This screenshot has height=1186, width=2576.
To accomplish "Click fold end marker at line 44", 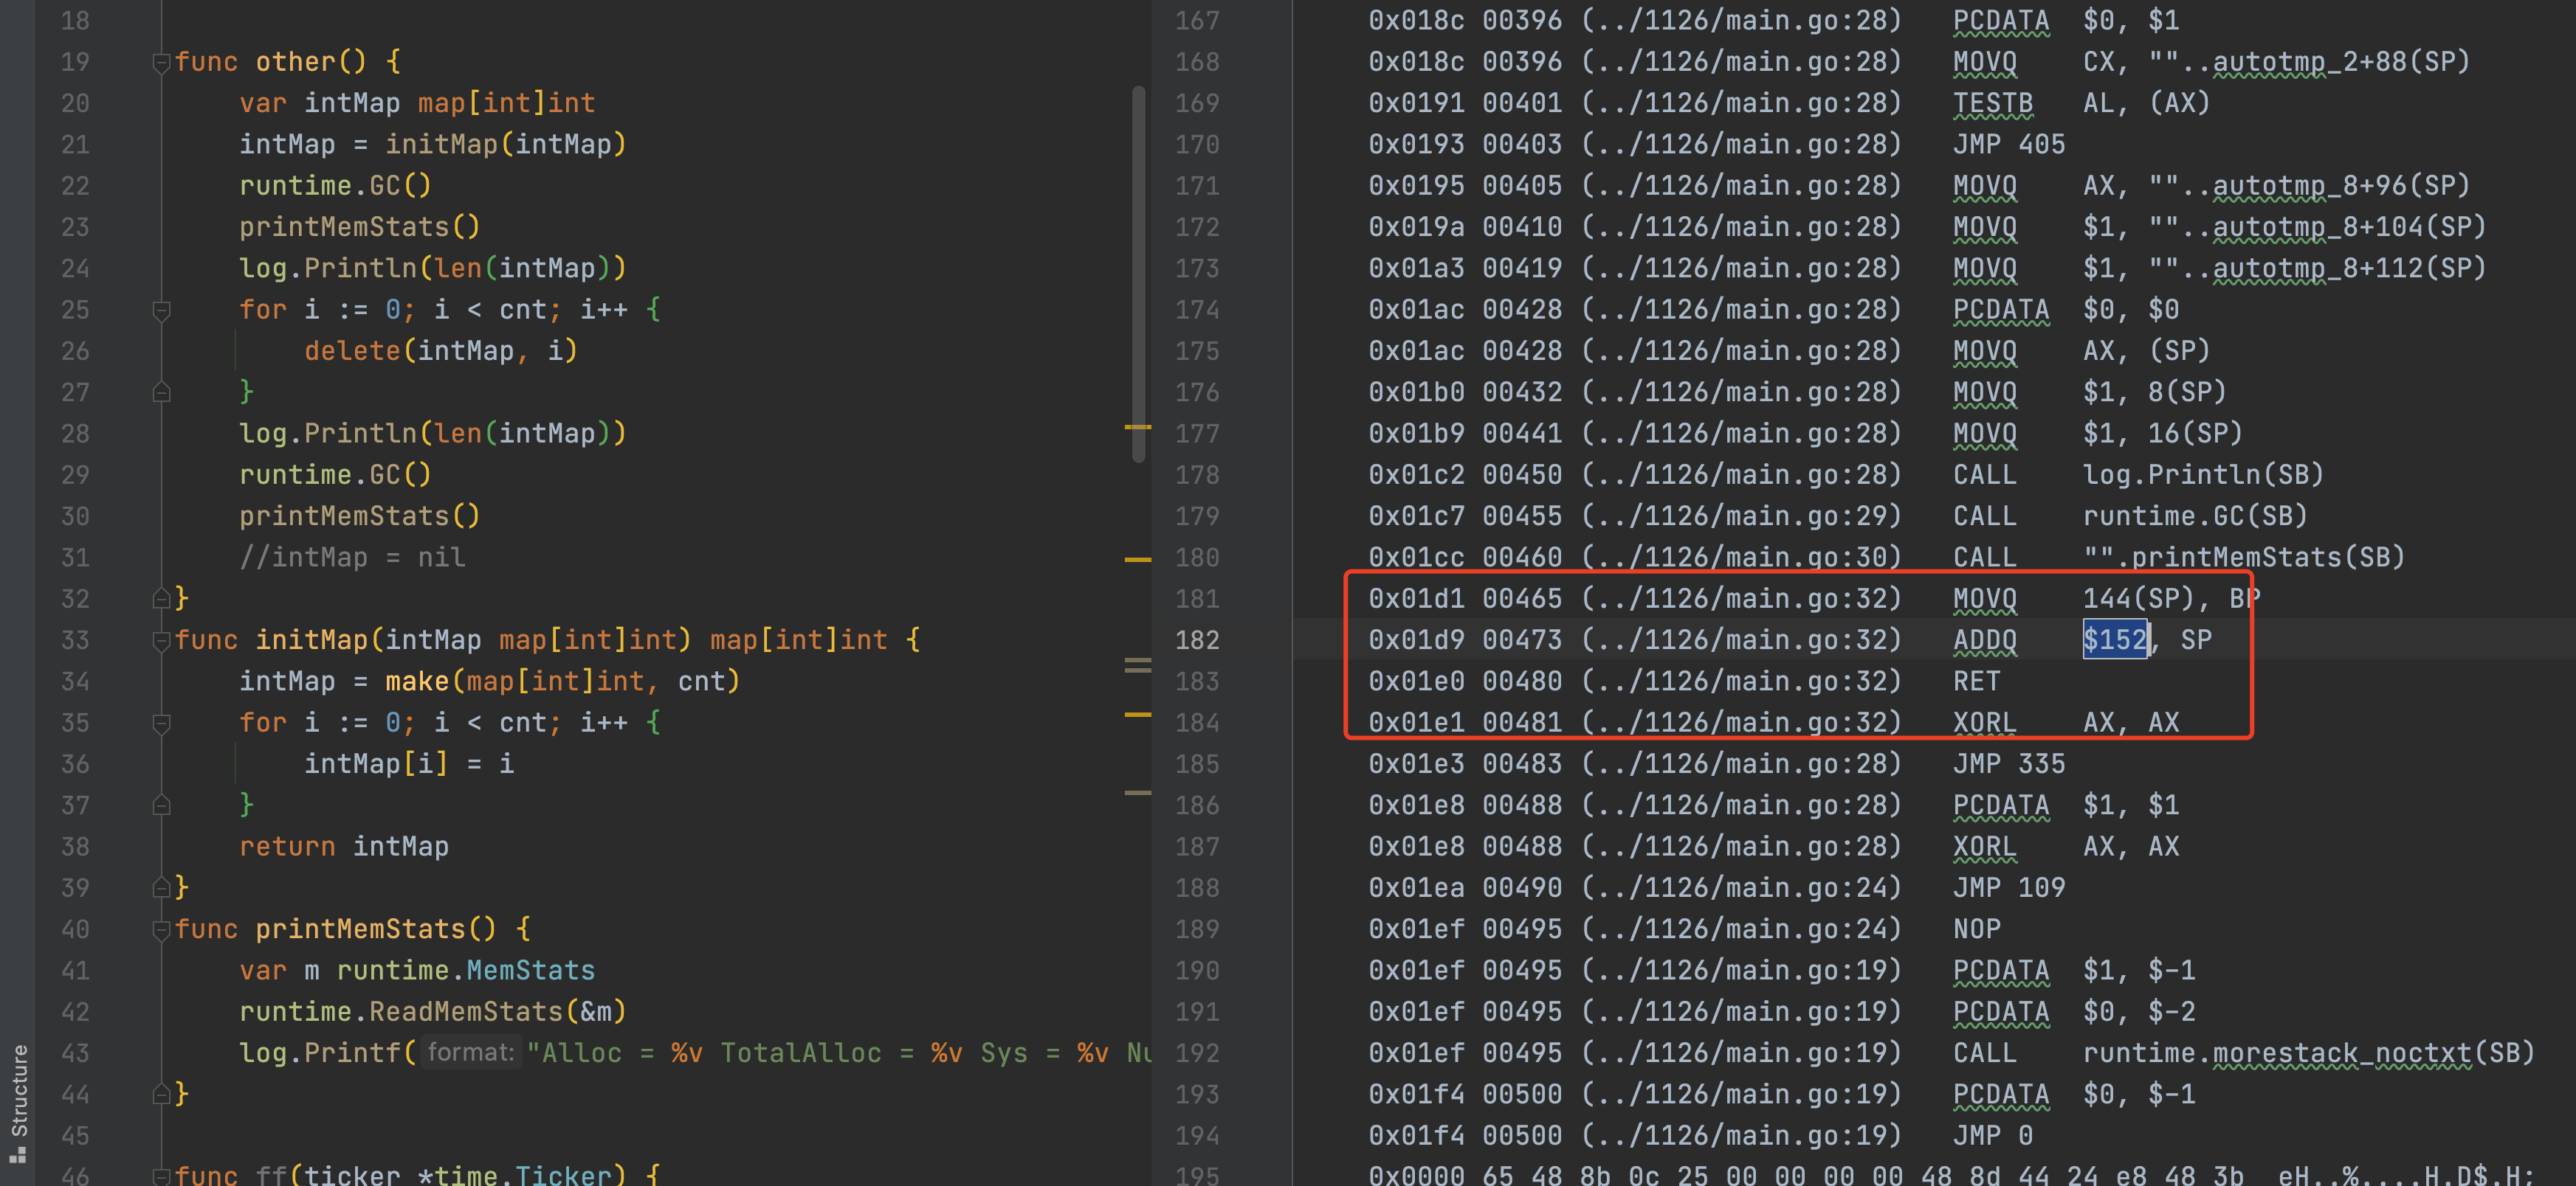I will click(x=161, y=1095).
